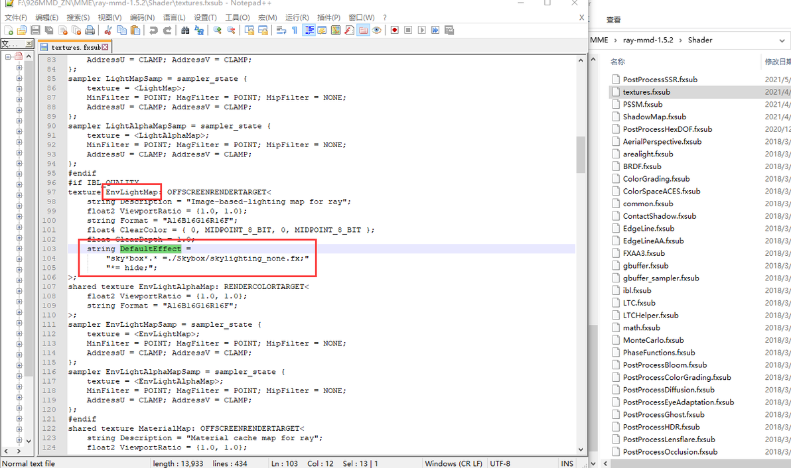Close the left side panel

(29, 44)
